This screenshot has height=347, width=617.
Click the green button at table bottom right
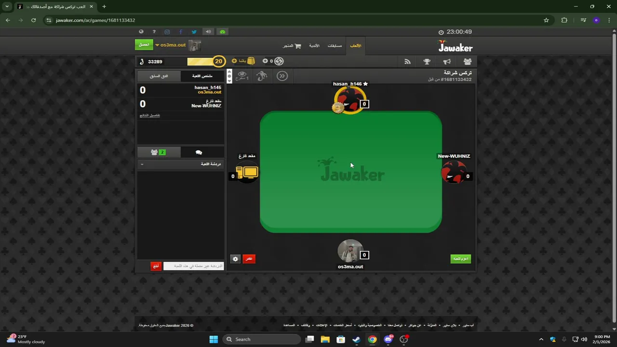click(461, 259)
